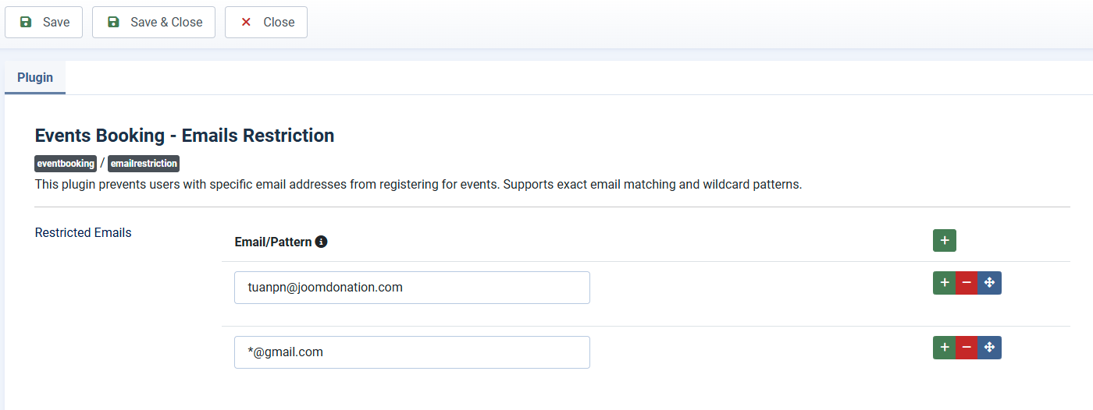The image size is (1093, 410).
Task: Close the plugin editor with the Close button
Action: coord(266,23)
